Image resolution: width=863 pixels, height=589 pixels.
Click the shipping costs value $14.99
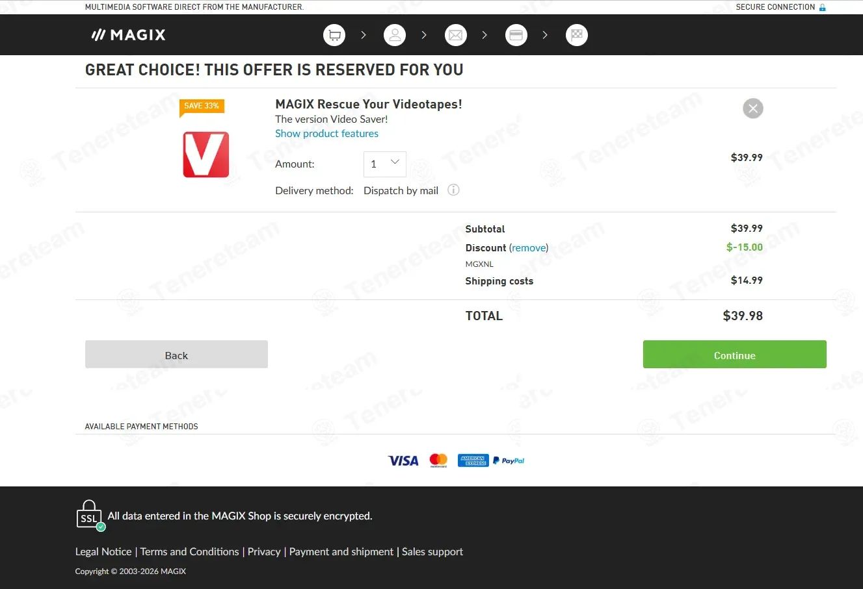tap(747, 280)
